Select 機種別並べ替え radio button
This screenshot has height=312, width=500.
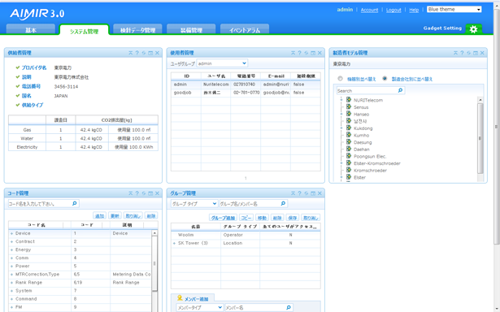pos(340,78)
